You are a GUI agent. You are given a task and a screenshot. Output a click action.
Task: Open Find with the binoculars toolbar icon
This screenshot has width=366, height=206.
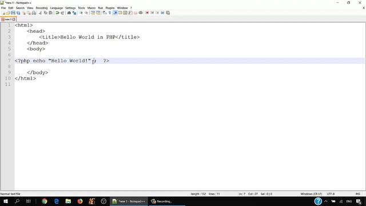click(x=69, y=13)
